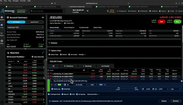Open Add to Watchlist dropdown
This screenshot has height=105, width=183.
[56, 23]
